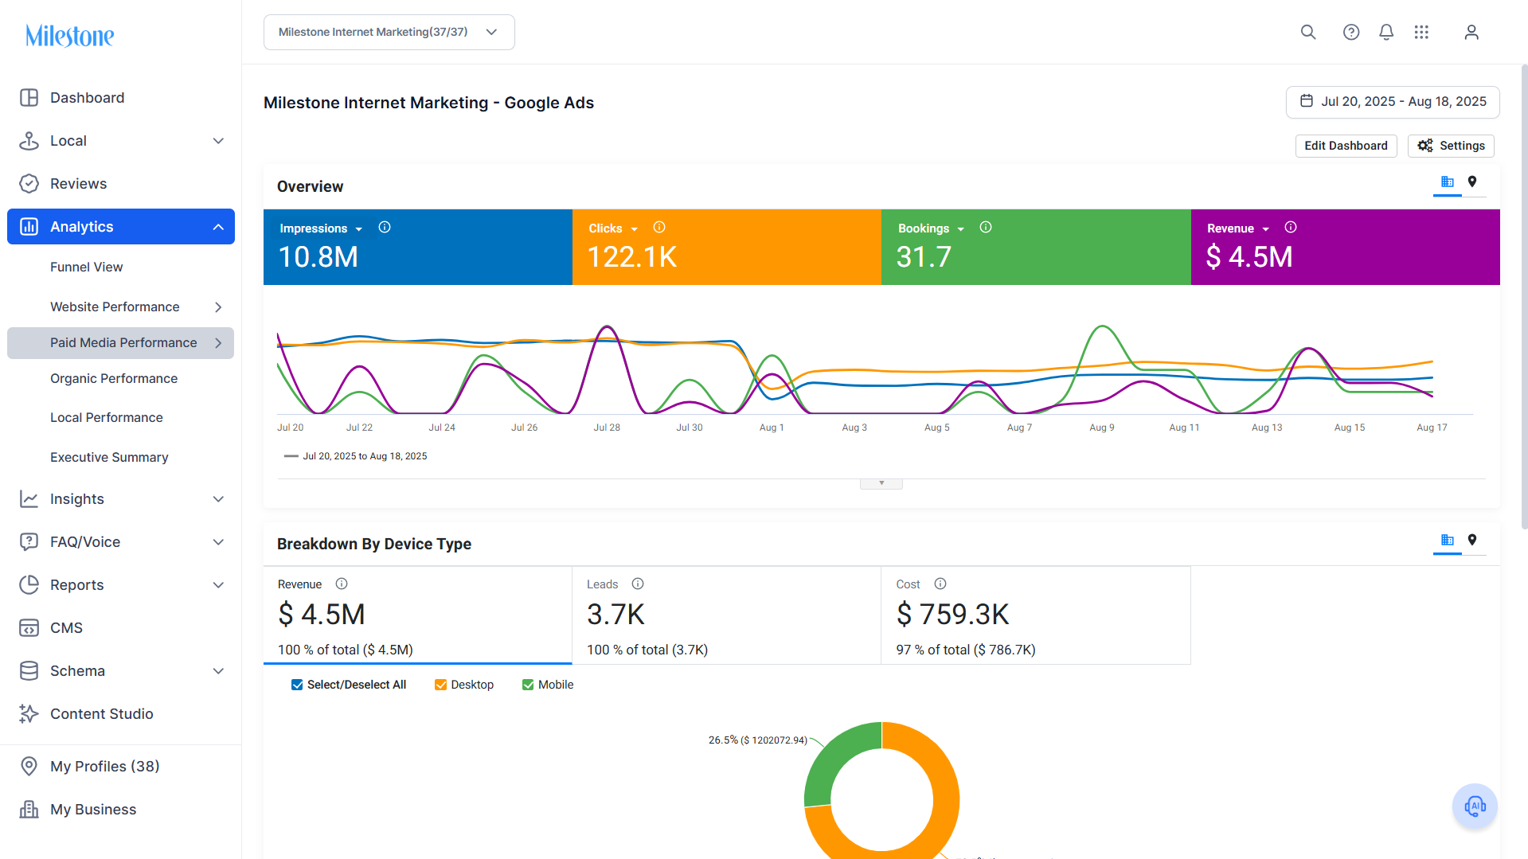
Task: Expand the FAQ/Voice sidebar section
Action: coord(218,543)
